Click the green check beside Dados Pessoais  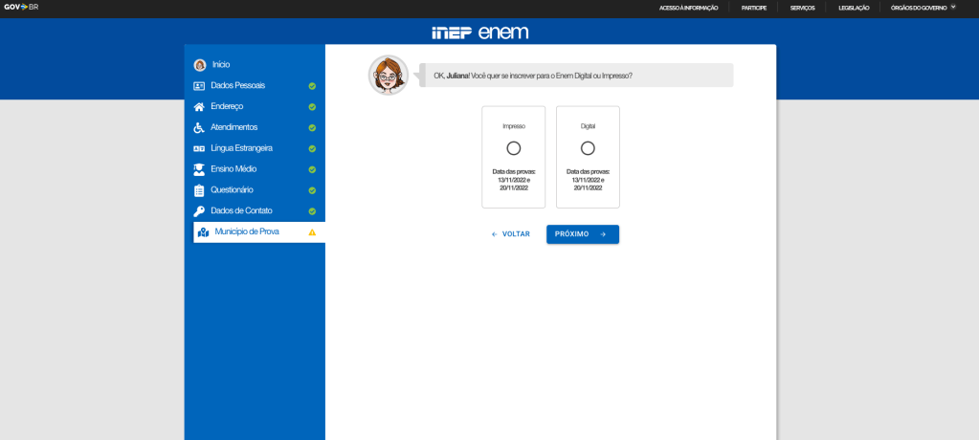pyautogui.click(x=312, y=86)
